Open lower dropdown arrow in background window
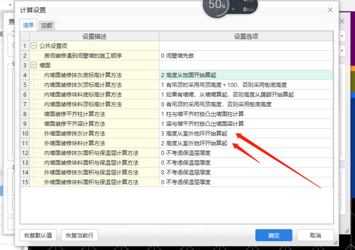The width and height of the screenshot is (355, 250). click(x=342, y=51)
